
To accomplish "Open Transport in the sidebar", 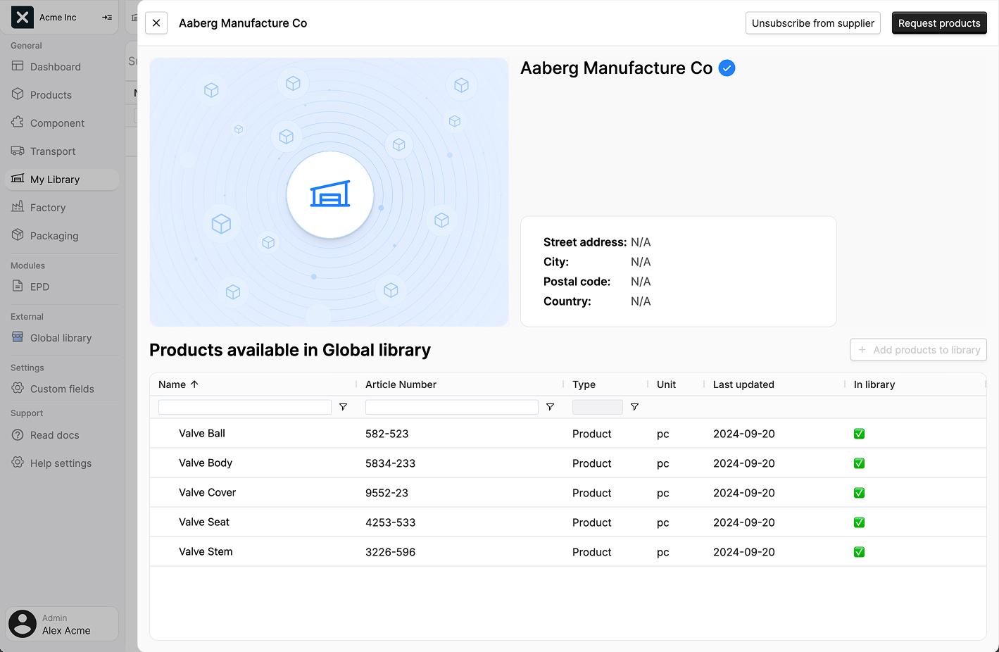I will pyautogui.click(x=62, y=151).
